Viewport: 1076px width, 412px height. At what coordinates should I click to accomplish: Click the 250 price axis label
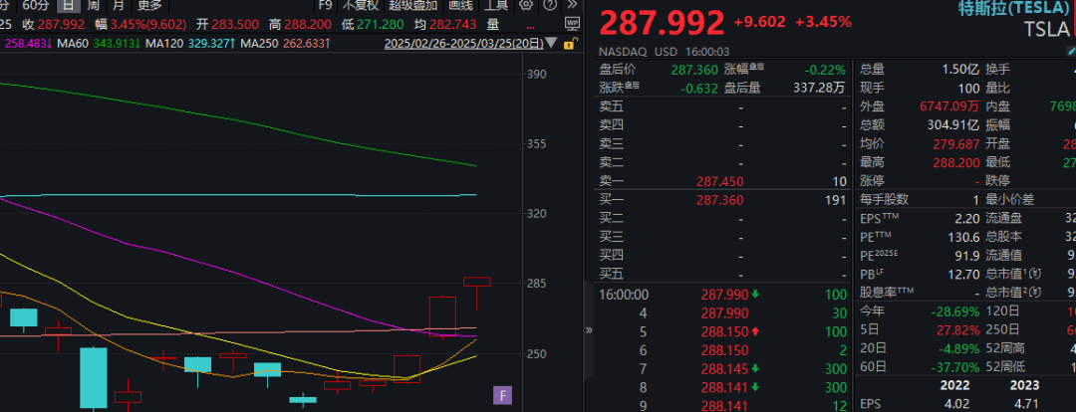click(x=536, y=354)
